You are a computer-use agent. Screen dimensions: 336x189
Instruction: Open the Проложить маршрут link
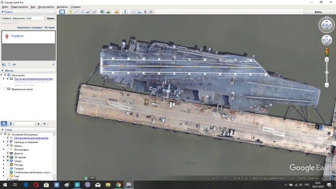(x=30, y=27)
